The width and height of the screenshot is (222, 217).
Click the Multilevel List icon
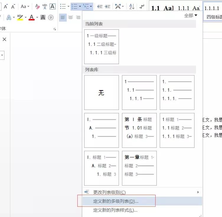[86, 7]
